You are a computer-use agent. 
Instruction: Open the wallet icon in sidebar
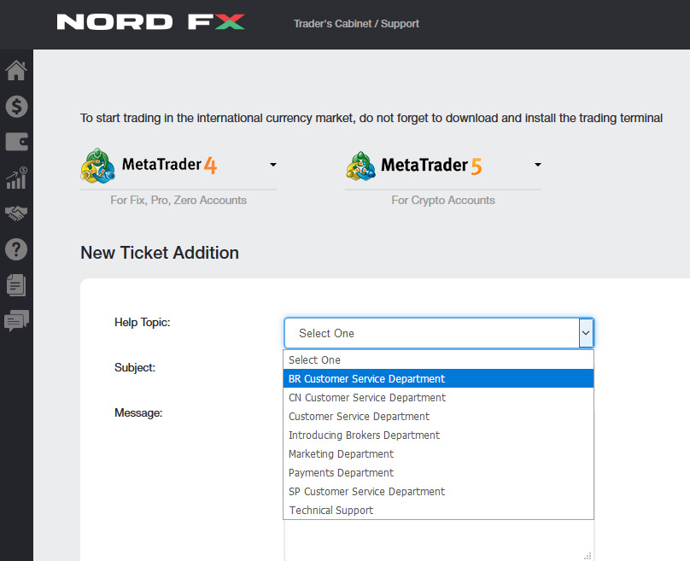tap(16, 142)
